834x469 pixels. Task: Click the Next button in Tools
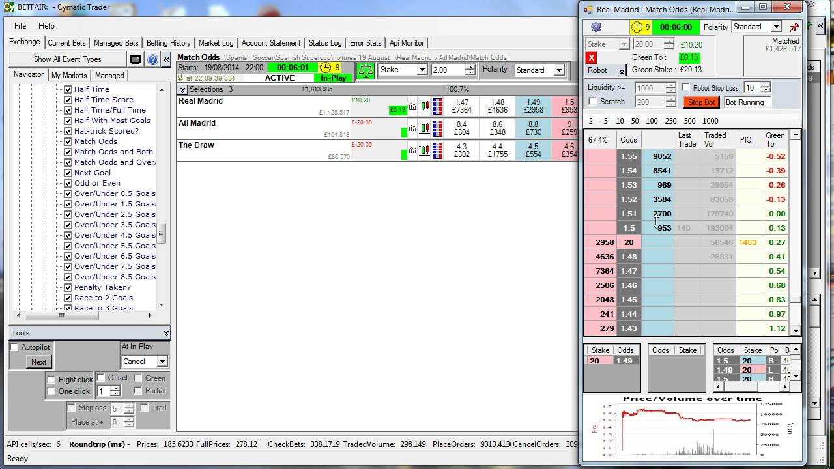(x=39, y=362)
